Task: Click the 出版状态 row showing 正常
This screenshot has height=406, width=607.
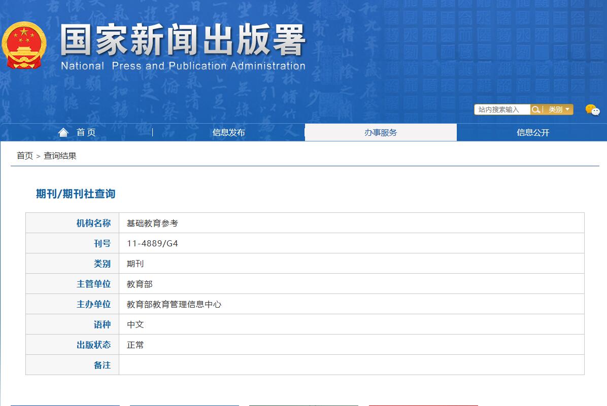Action: [x=136, y=345]
